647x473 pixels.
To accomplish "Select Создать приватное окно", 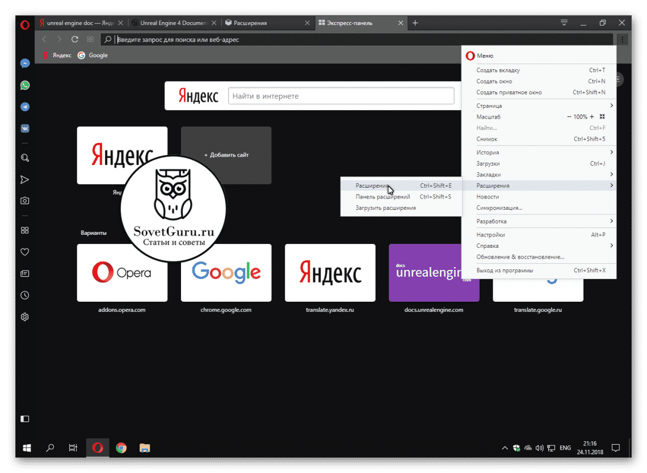I will coord(539,92).
